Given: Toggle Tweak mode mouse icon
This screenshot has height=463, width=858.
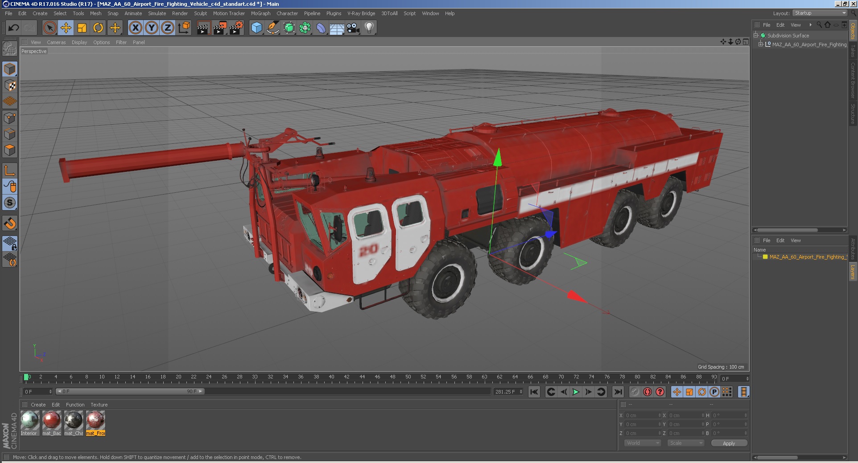Looking at the screenshot, I should tap(10, 186).
